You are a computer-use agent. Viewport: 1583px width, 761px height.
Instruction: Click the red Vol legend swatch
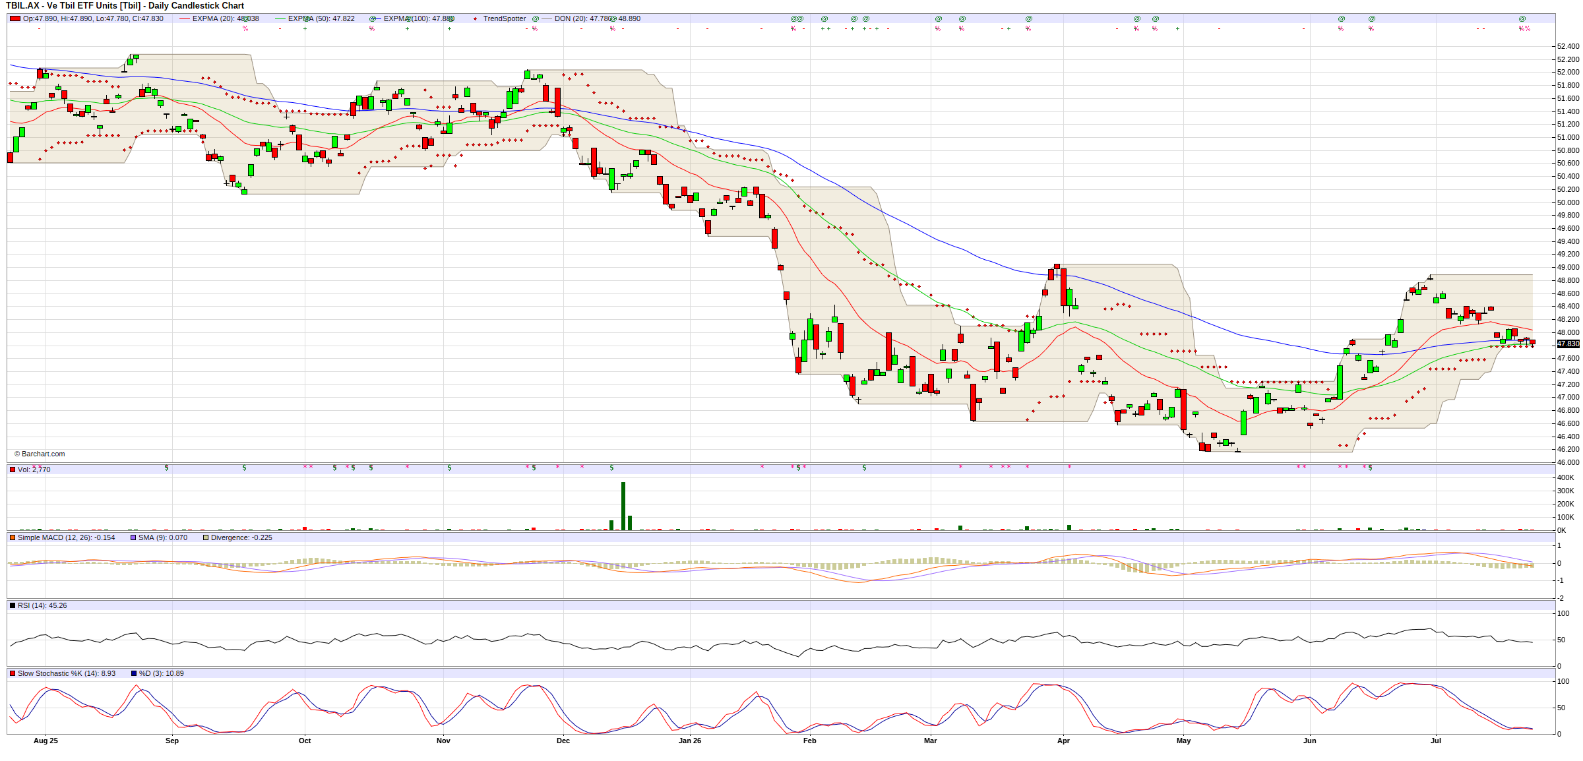point(13,470)
